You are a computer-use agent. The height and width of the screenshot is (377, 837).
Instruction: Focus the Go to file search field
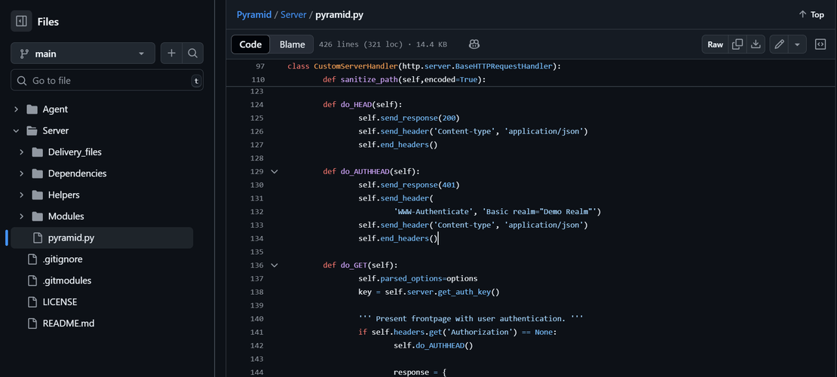pyautogui.click(x=106, y=81)
